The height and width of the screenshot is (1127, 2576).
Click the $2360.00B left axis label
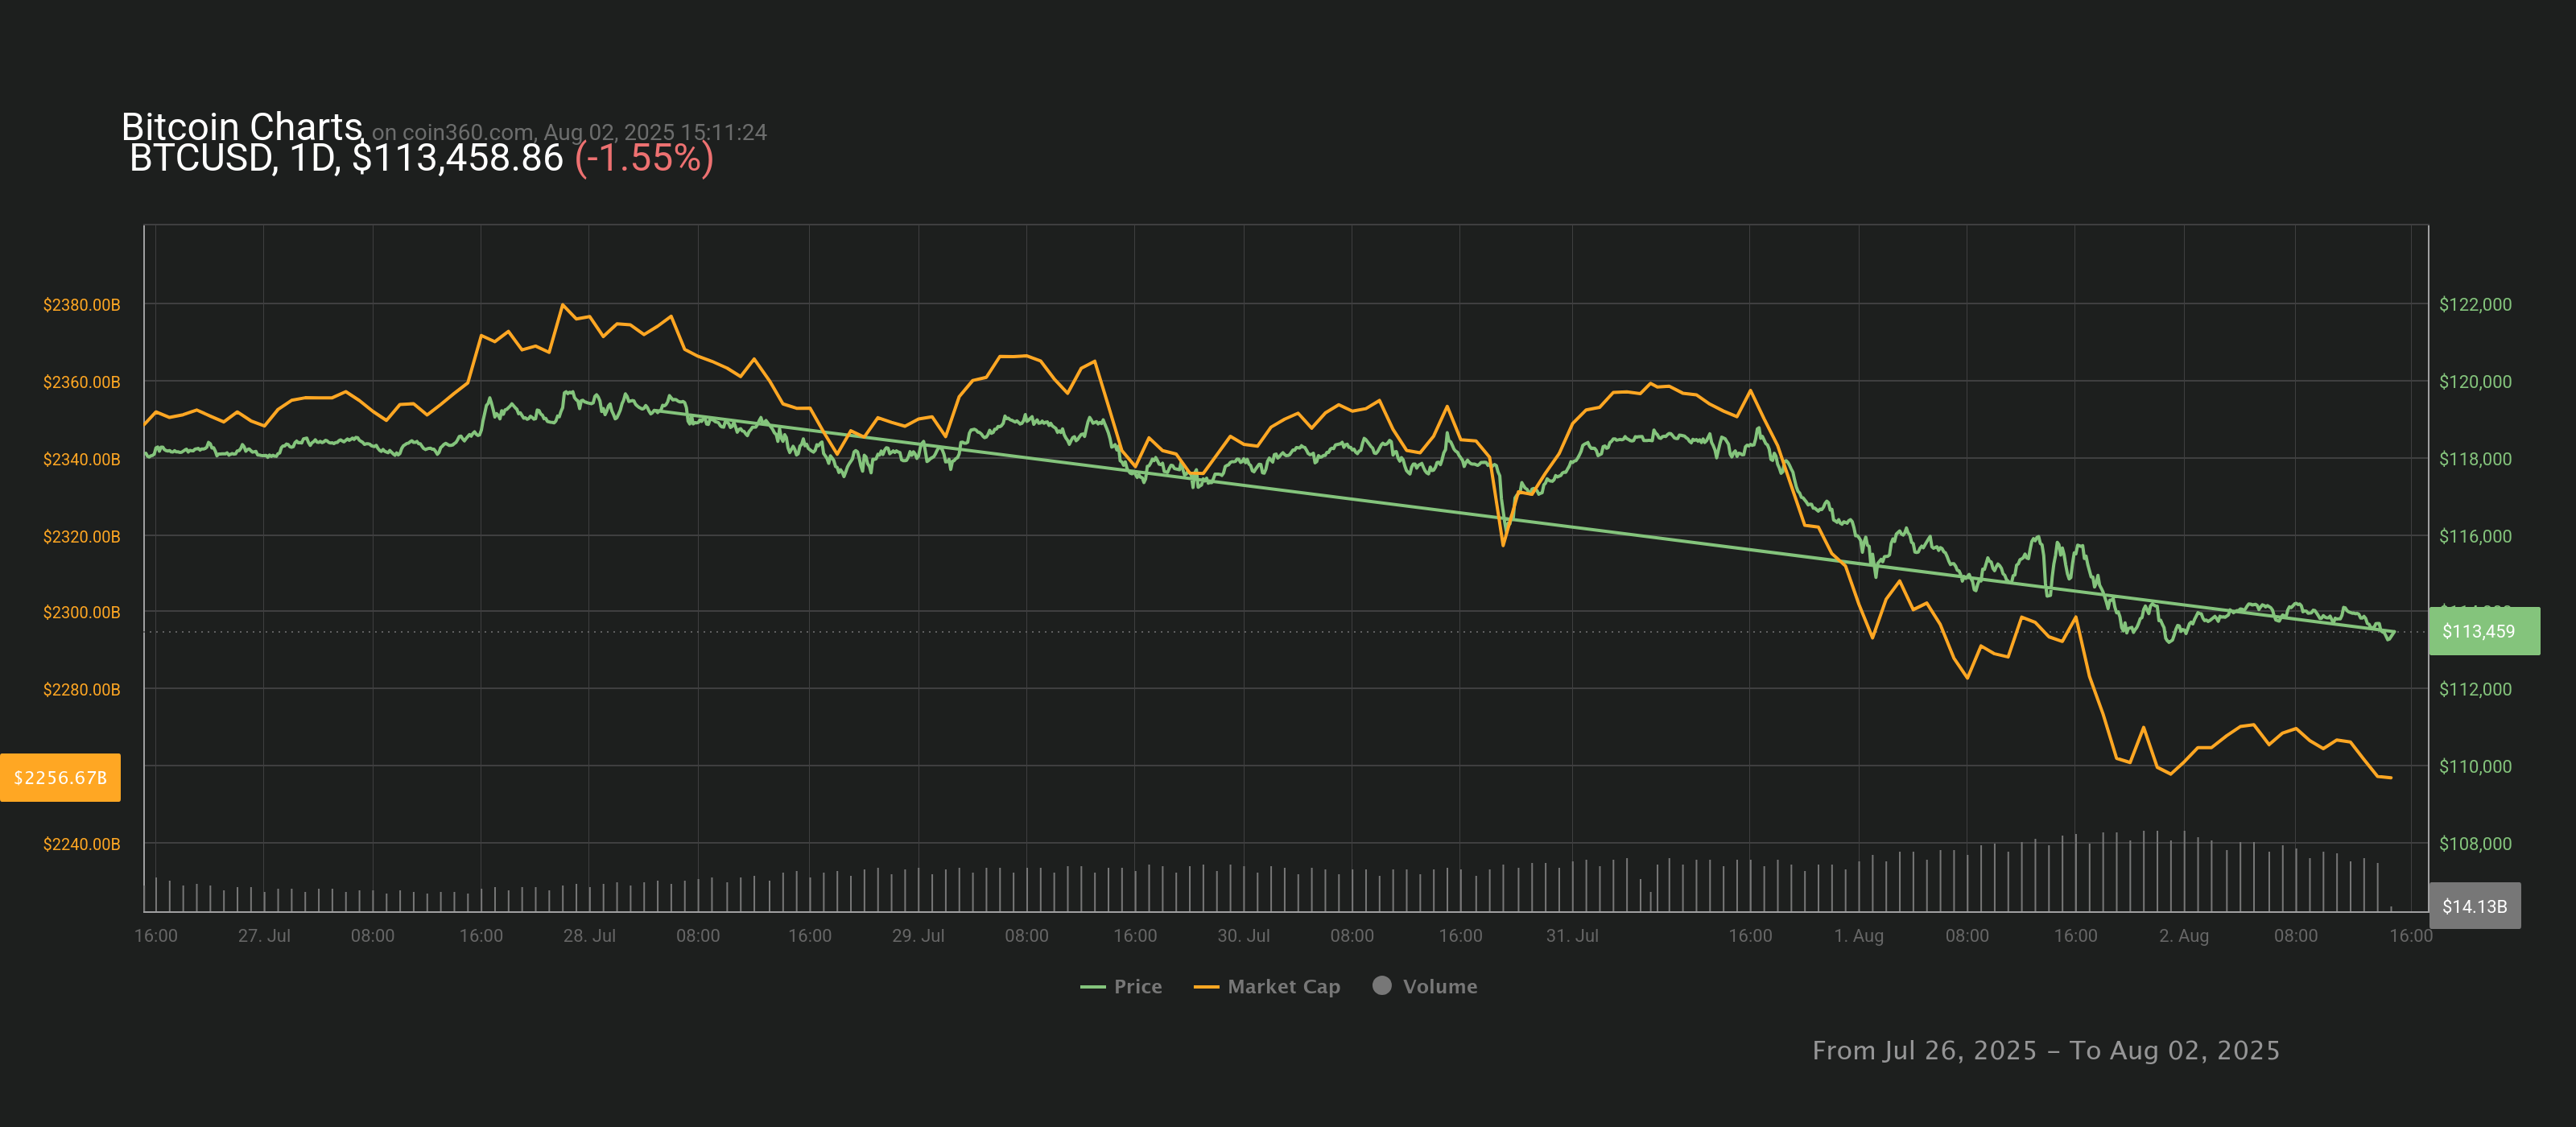point(81,381)
